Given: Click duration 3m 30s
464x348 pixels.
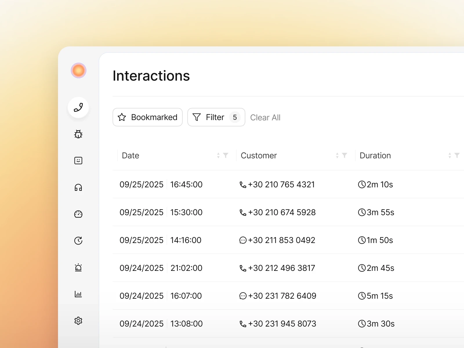Looking at the screenshot, I should click(380, 324).
